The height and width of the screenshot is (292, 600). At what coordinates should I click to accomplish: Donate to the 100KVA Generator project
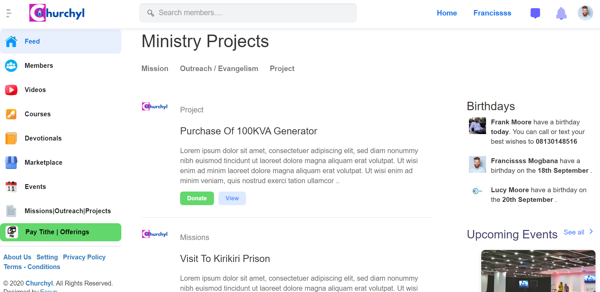[x=197, y=198]
